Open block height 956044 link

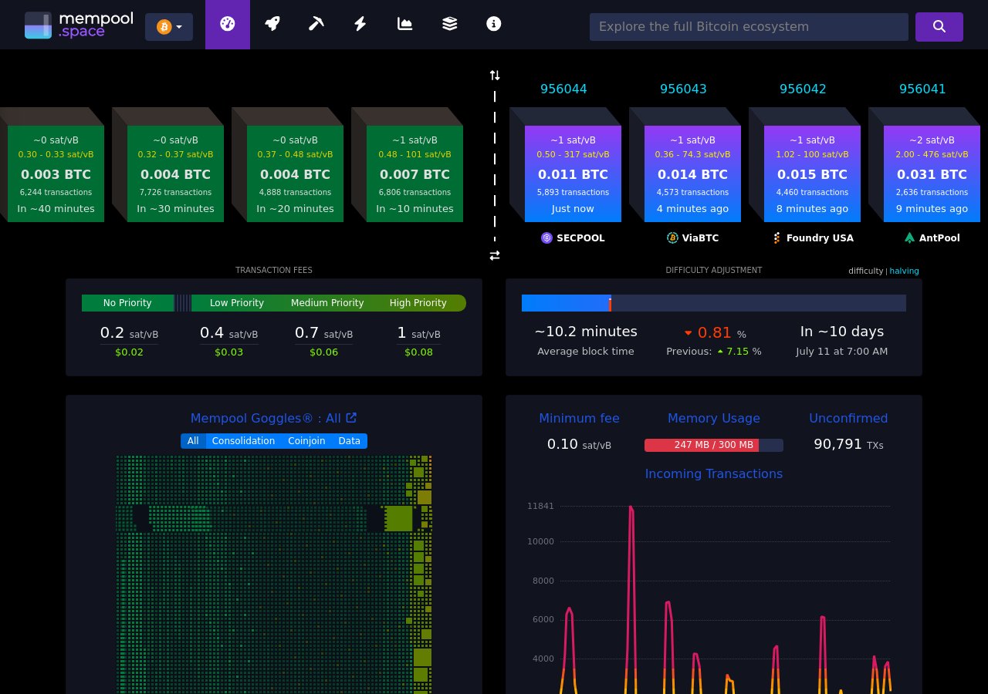point(563,89)
